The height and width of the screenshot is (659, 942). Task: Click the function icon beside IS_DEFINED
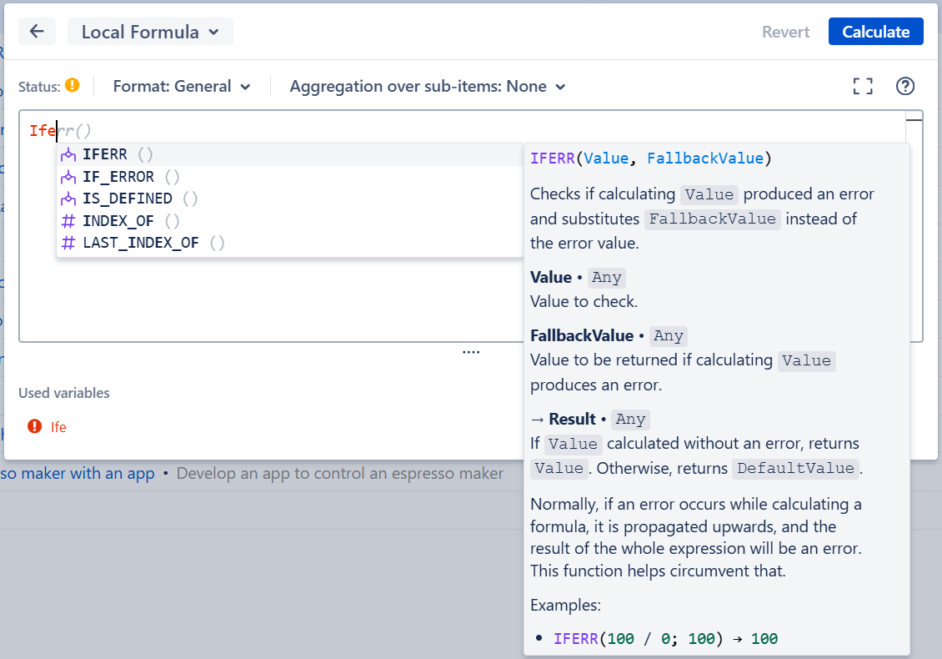click(68, 199)
